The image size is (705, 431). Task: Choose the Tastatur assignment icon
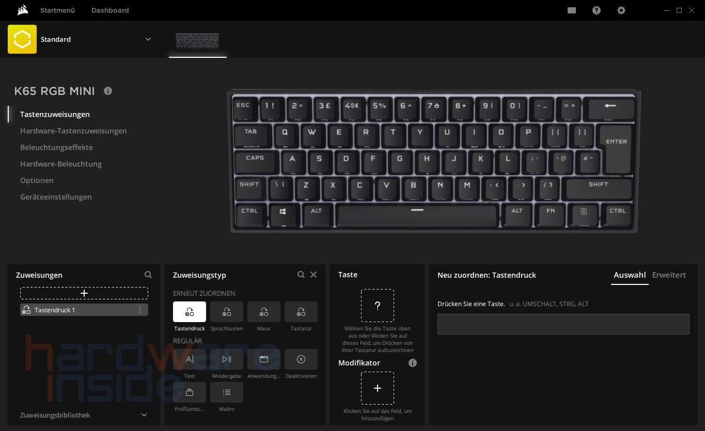coord(301,311)
